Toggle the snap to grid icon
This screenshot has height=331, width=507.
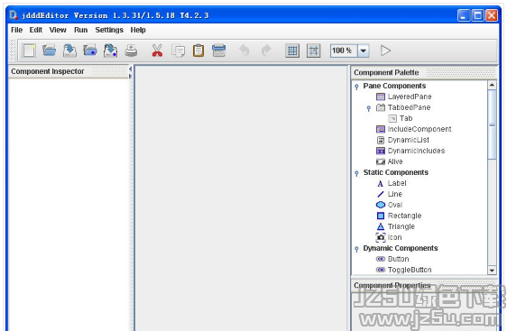coord(313,51)
